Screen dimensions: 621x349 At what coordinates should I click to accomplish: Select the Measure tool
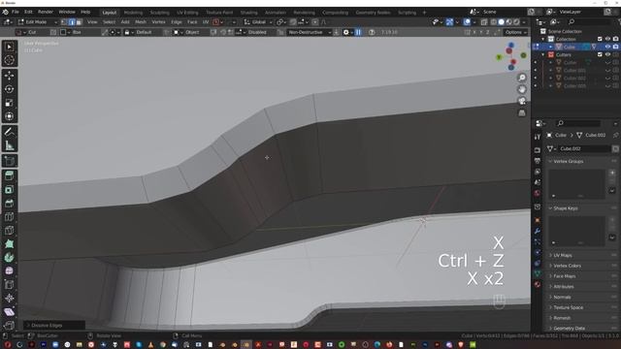[x=9, y=145]
